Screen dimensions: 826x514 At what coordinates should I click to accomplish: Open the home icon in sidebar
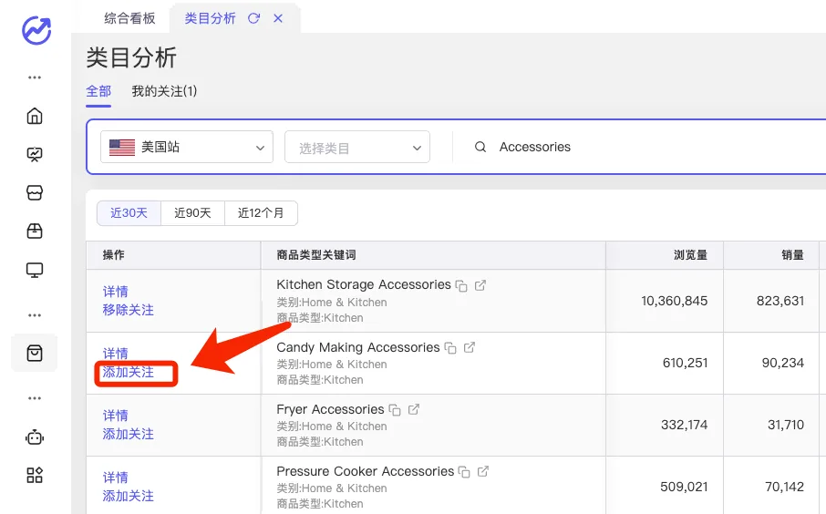pos(35,116)
